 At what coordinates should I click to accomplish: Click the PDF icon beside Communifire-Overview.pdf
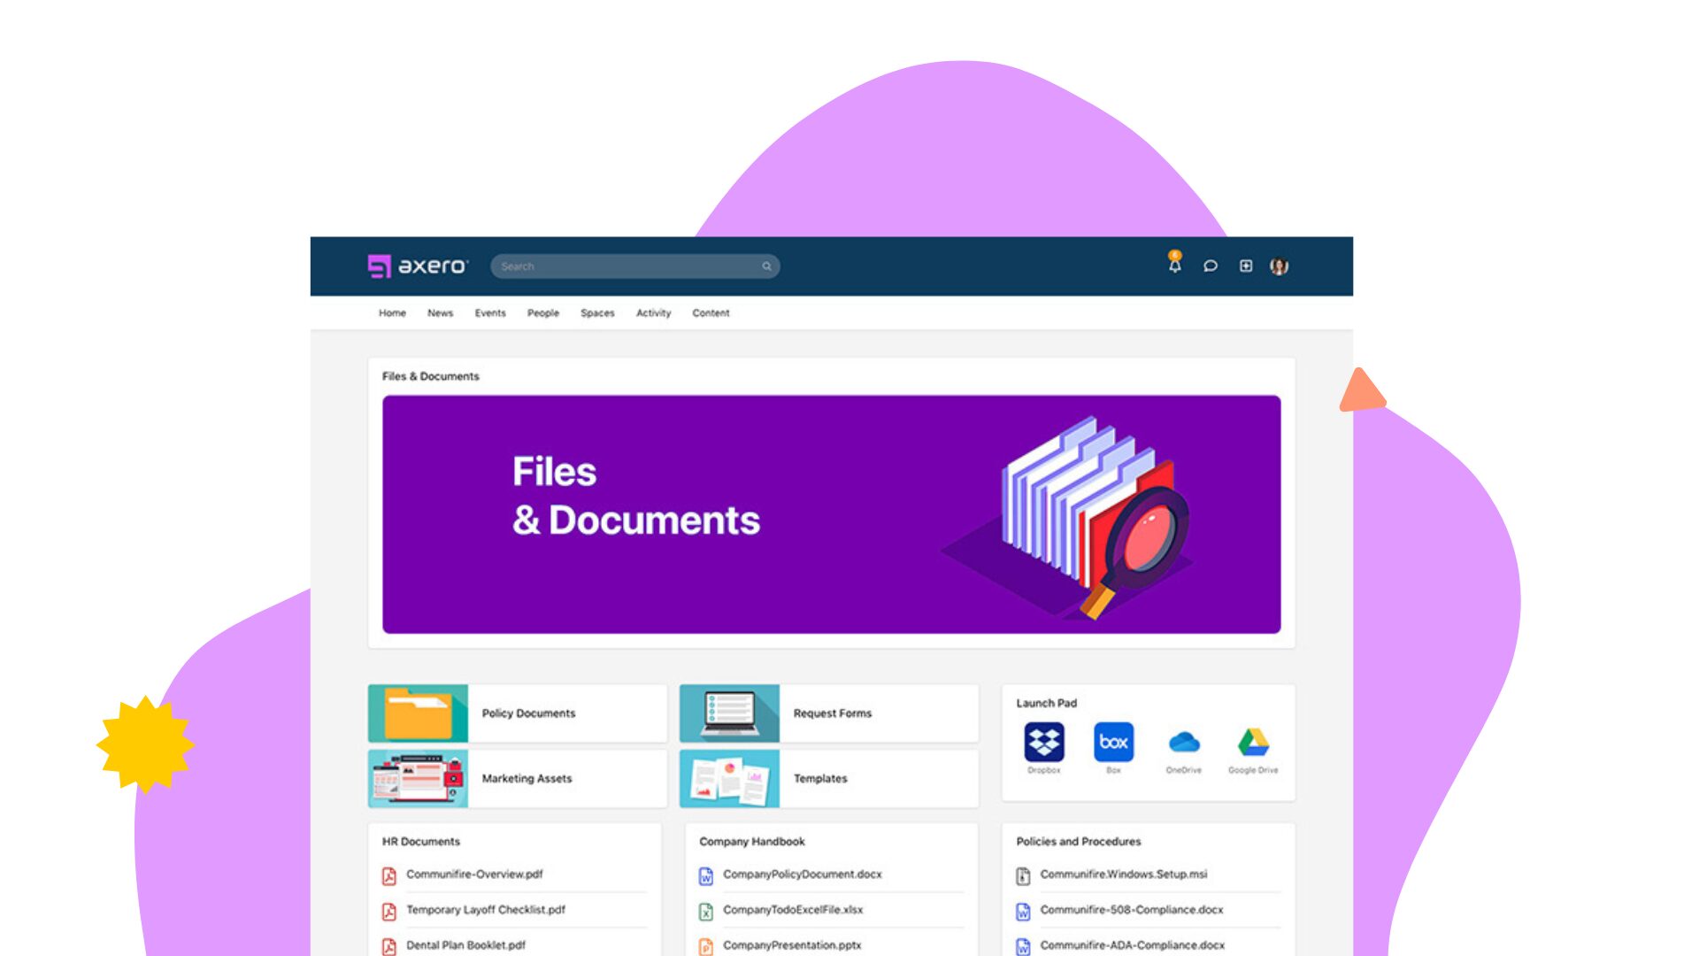coord(389,875)
